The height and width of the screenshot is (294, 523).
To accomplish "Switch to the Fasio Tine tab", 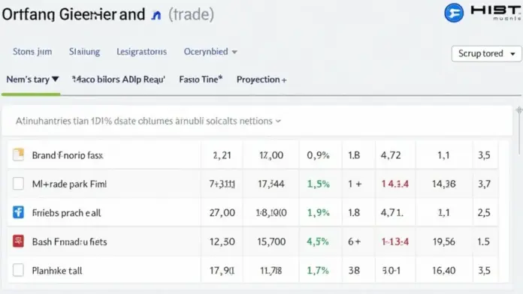I will [201, 79].
